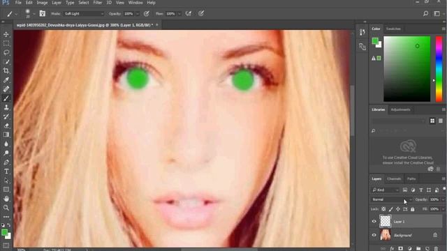Select the Path Selection tool
447x251 pixels.
[6, 181]
